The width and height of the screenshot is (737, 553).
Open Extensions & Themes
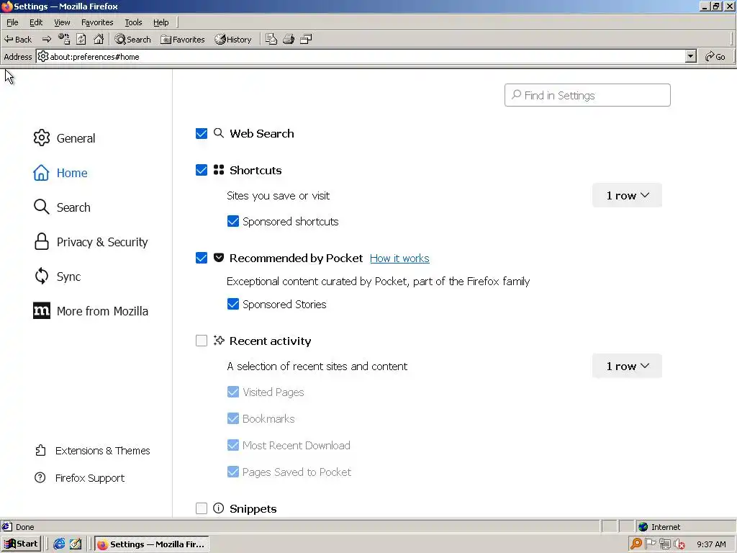[x=93, y=451]
